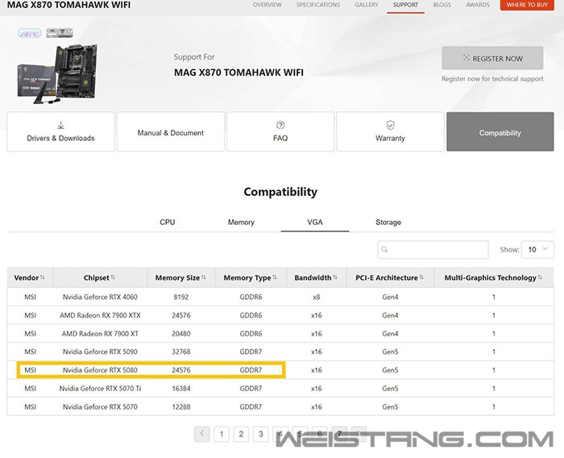Sort table by Memory Size column
This screenshot has height=458, width=564.
[x=180, y=277]
